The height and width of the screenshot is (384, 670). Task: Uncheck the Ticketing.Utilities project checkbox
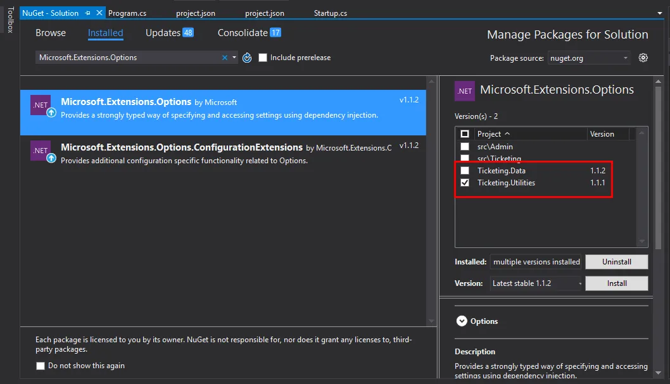click(465, 183)
